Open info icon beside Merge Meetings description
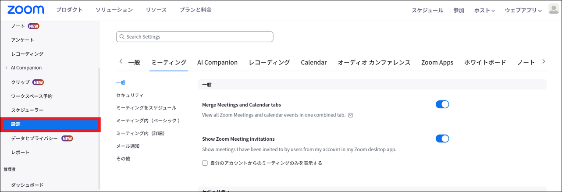 [x=351, y=115]
